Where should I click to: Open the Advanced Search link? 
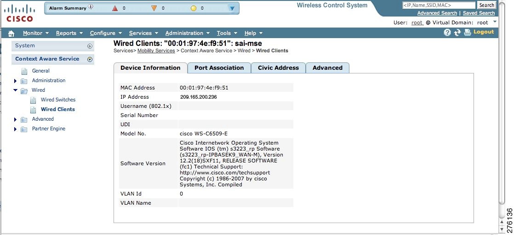point(437,13)
